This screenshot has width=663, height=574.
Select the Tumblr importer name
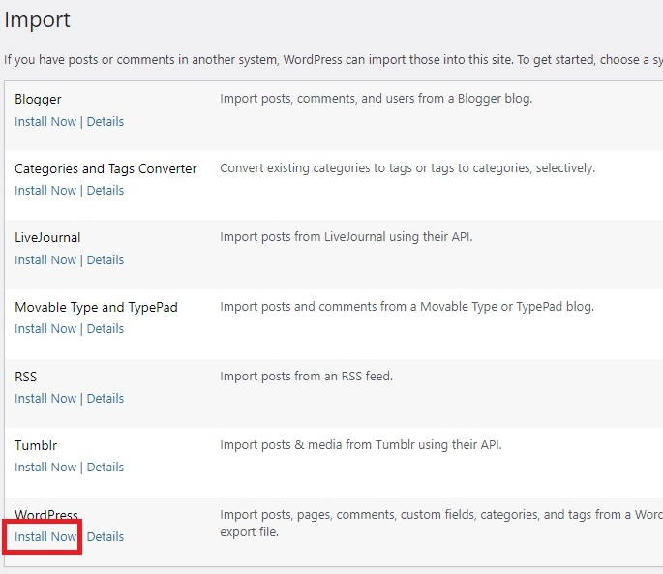[x=36, y=445]
